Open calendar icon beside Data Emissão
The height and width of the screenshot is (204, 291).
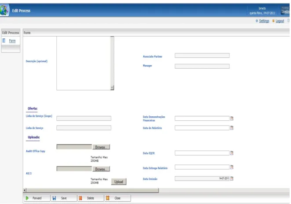(x=232, y=178)
